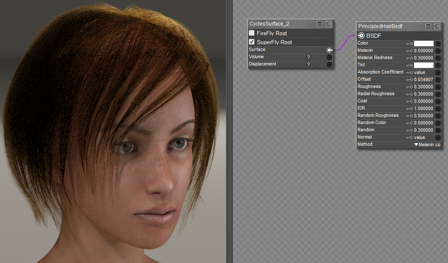Uncheck the SuperFly Root checkbox
The height and width of the screenshot is (263, 448).
(x=252, y=42)
